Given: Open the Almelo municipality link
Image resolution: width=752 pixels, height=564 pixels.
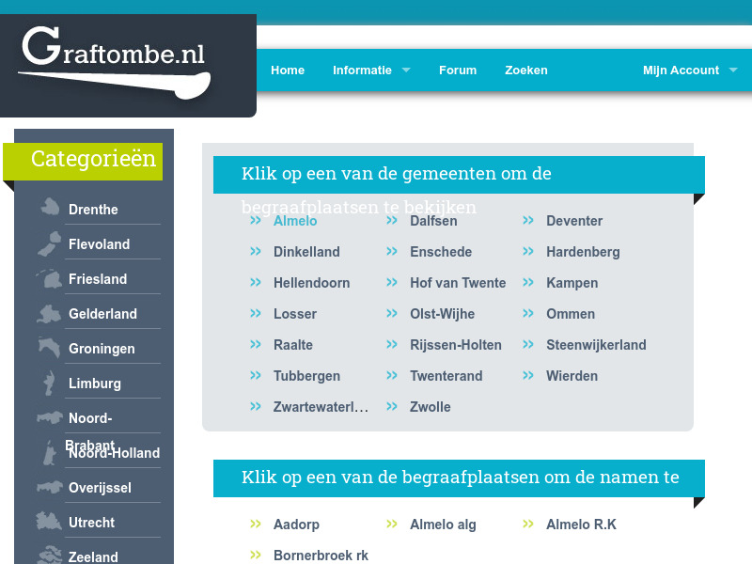Looking at the screenshot, I should tap(295, 221).
